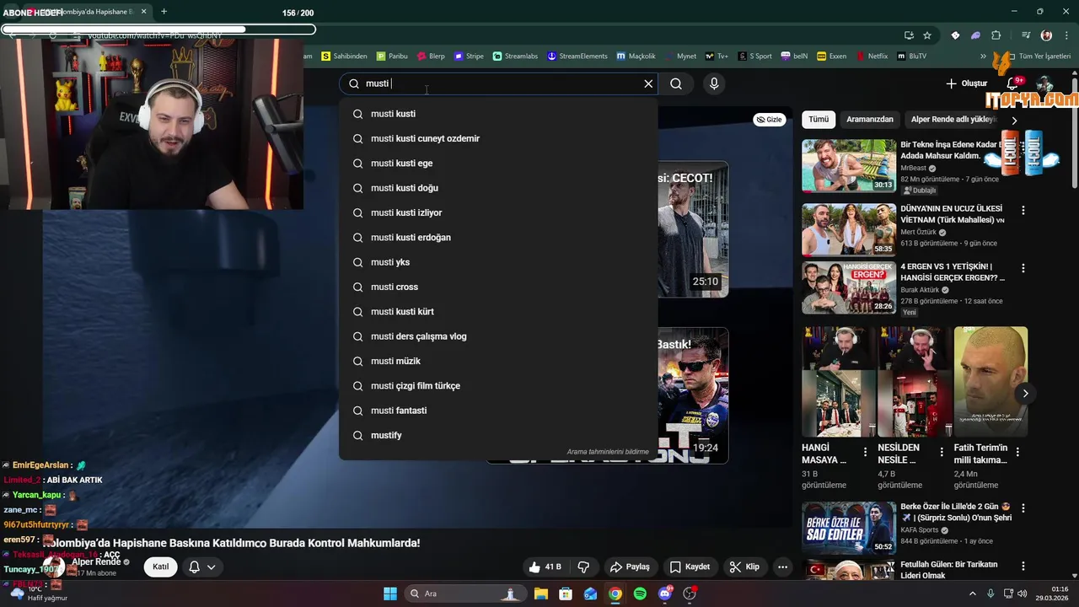This screenshot has height=607, width=1079.
Task: Open the BluTV bookmark
Action: click(x=911, y=56)
